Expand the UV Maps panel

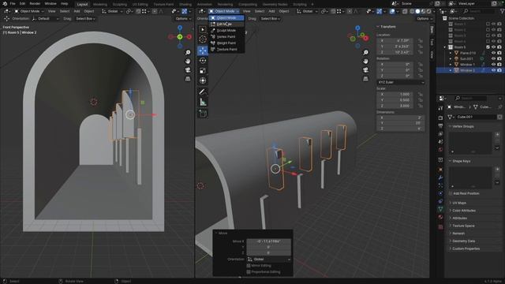(x=459, y=203)
